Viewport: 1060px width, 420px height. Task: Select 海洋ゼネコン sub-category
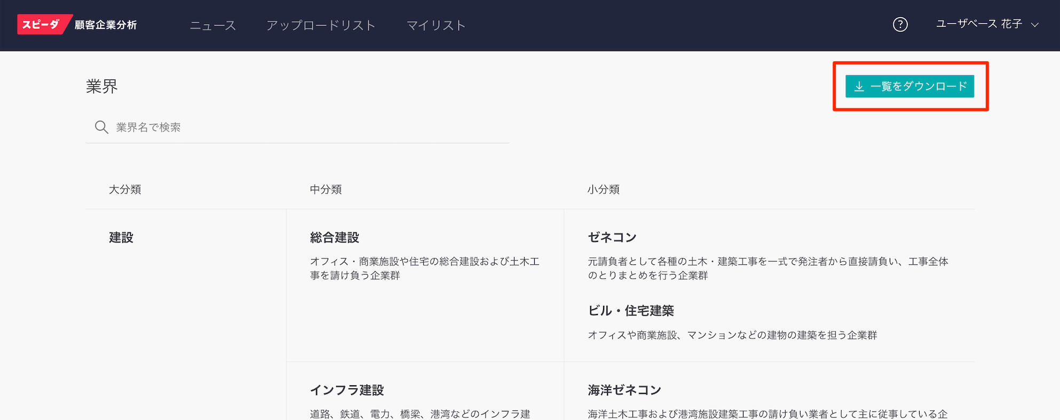[x=624, y=390]
